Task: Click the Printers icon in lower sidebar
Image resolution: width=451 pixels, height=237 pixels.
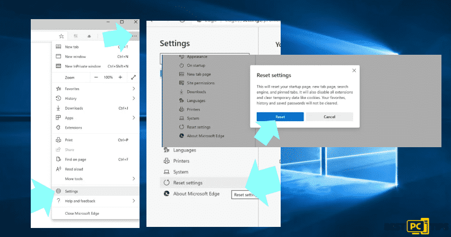Action: coord(167,161)
